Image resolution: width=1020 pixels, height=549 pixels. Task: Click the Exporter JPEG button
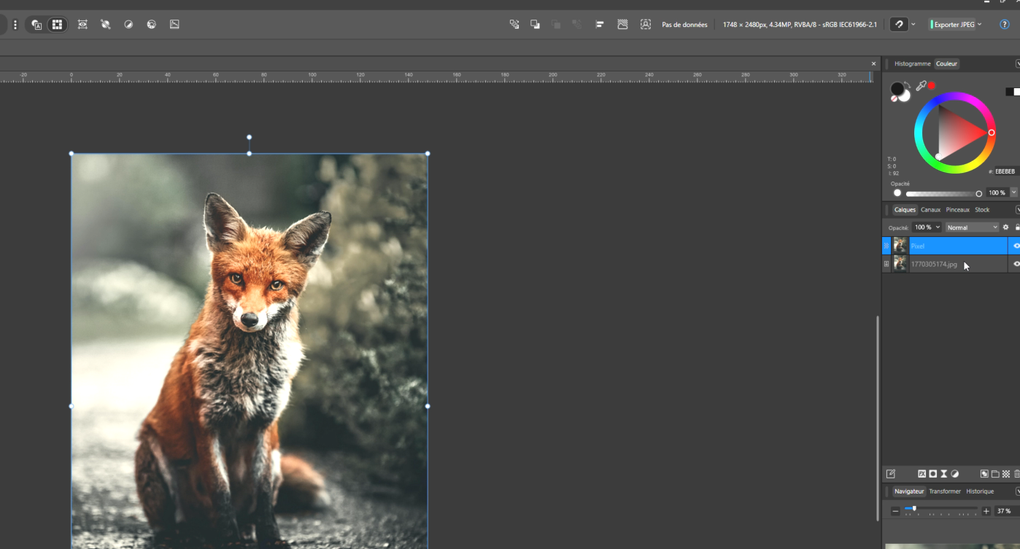click(x=953, y=25)
